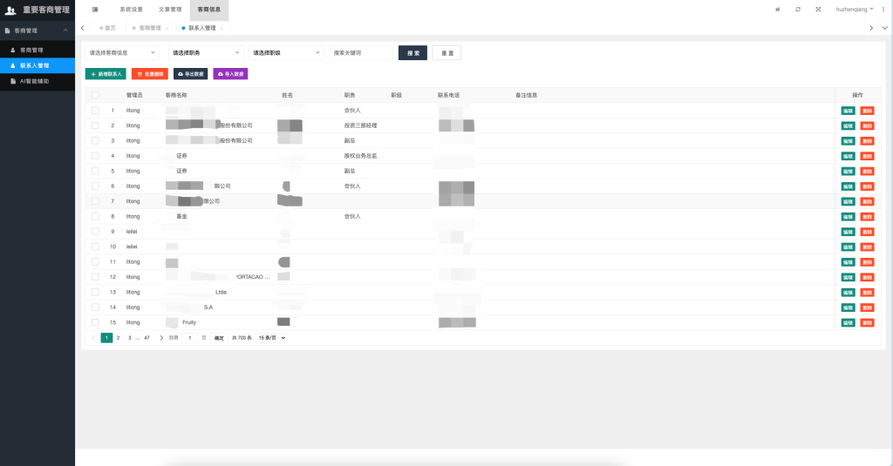893x466 pixels.
Task: Open the 请选择职务 dropdown
Action: (205, 53)
